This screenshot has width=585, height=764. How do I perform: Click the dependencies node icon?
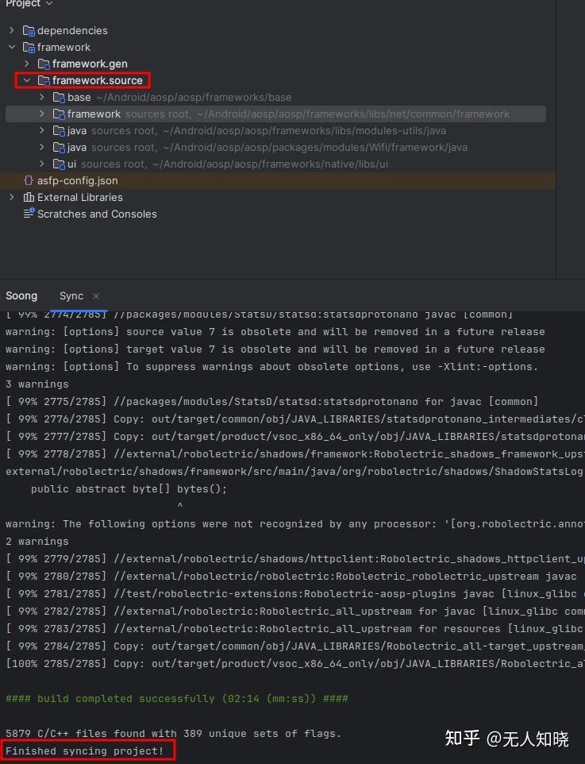[28, 30]
